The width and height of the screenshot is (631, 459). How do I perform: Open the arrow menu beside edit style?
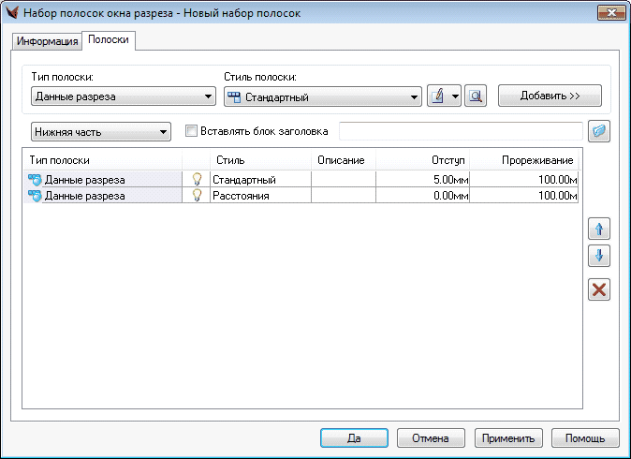click(x=455, y=96)
